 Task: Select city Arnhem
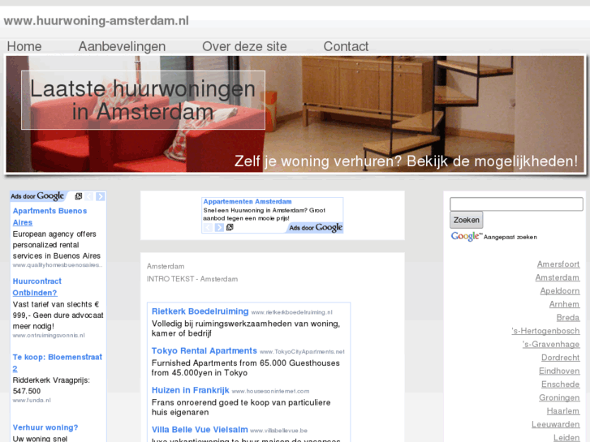click(x=564, y=304)
